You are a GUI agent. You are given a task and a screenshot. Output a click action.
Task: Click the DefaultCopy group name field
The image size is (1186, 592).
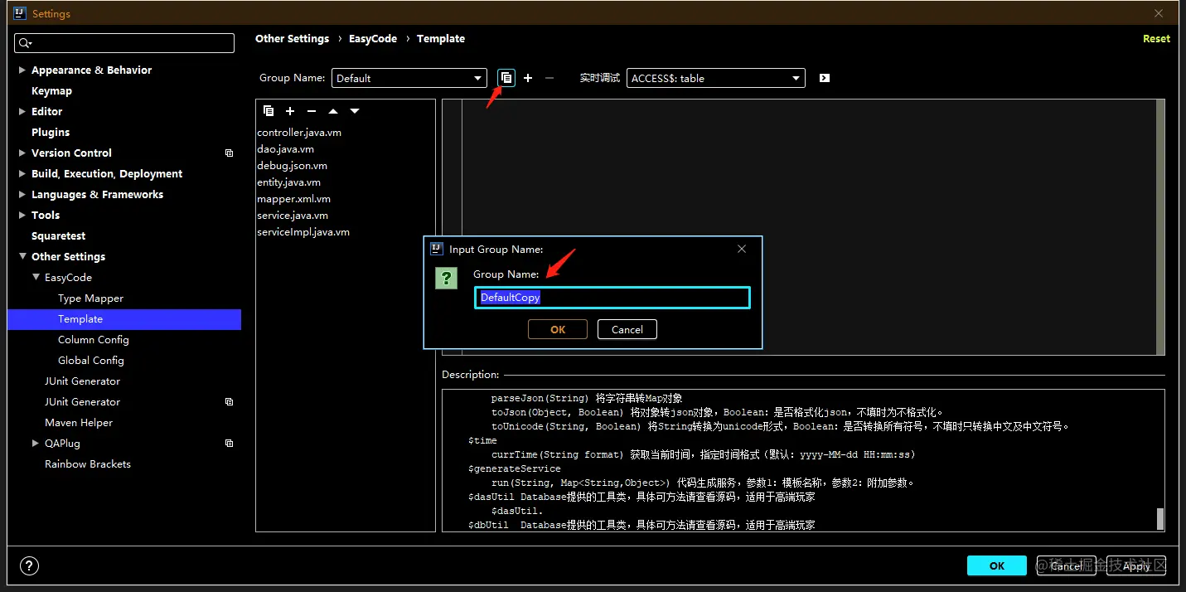tap(612, 298)
